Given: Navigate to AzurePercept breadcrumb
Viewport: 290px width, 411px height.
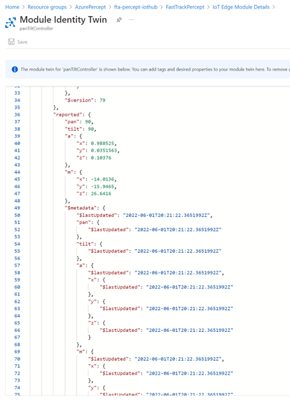Looking at the screenshot, I should 90,7.
